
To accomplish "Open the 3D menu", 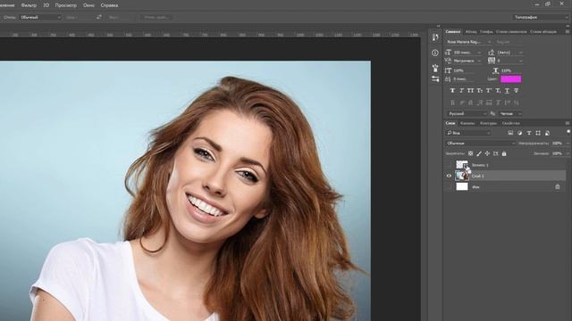I will tap(46, 5).
